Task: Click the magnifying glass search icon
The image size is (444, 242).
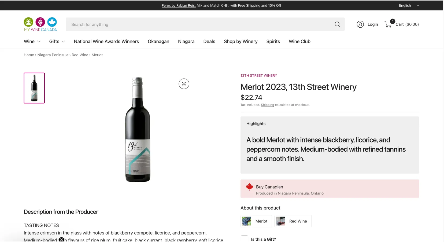Action: 337,24
